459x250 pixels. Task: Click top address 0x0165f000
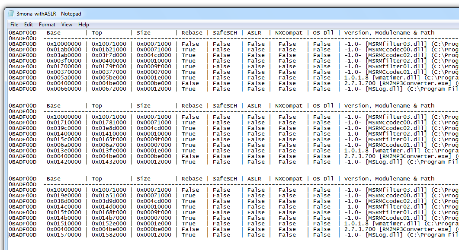(x=109, y=139)
